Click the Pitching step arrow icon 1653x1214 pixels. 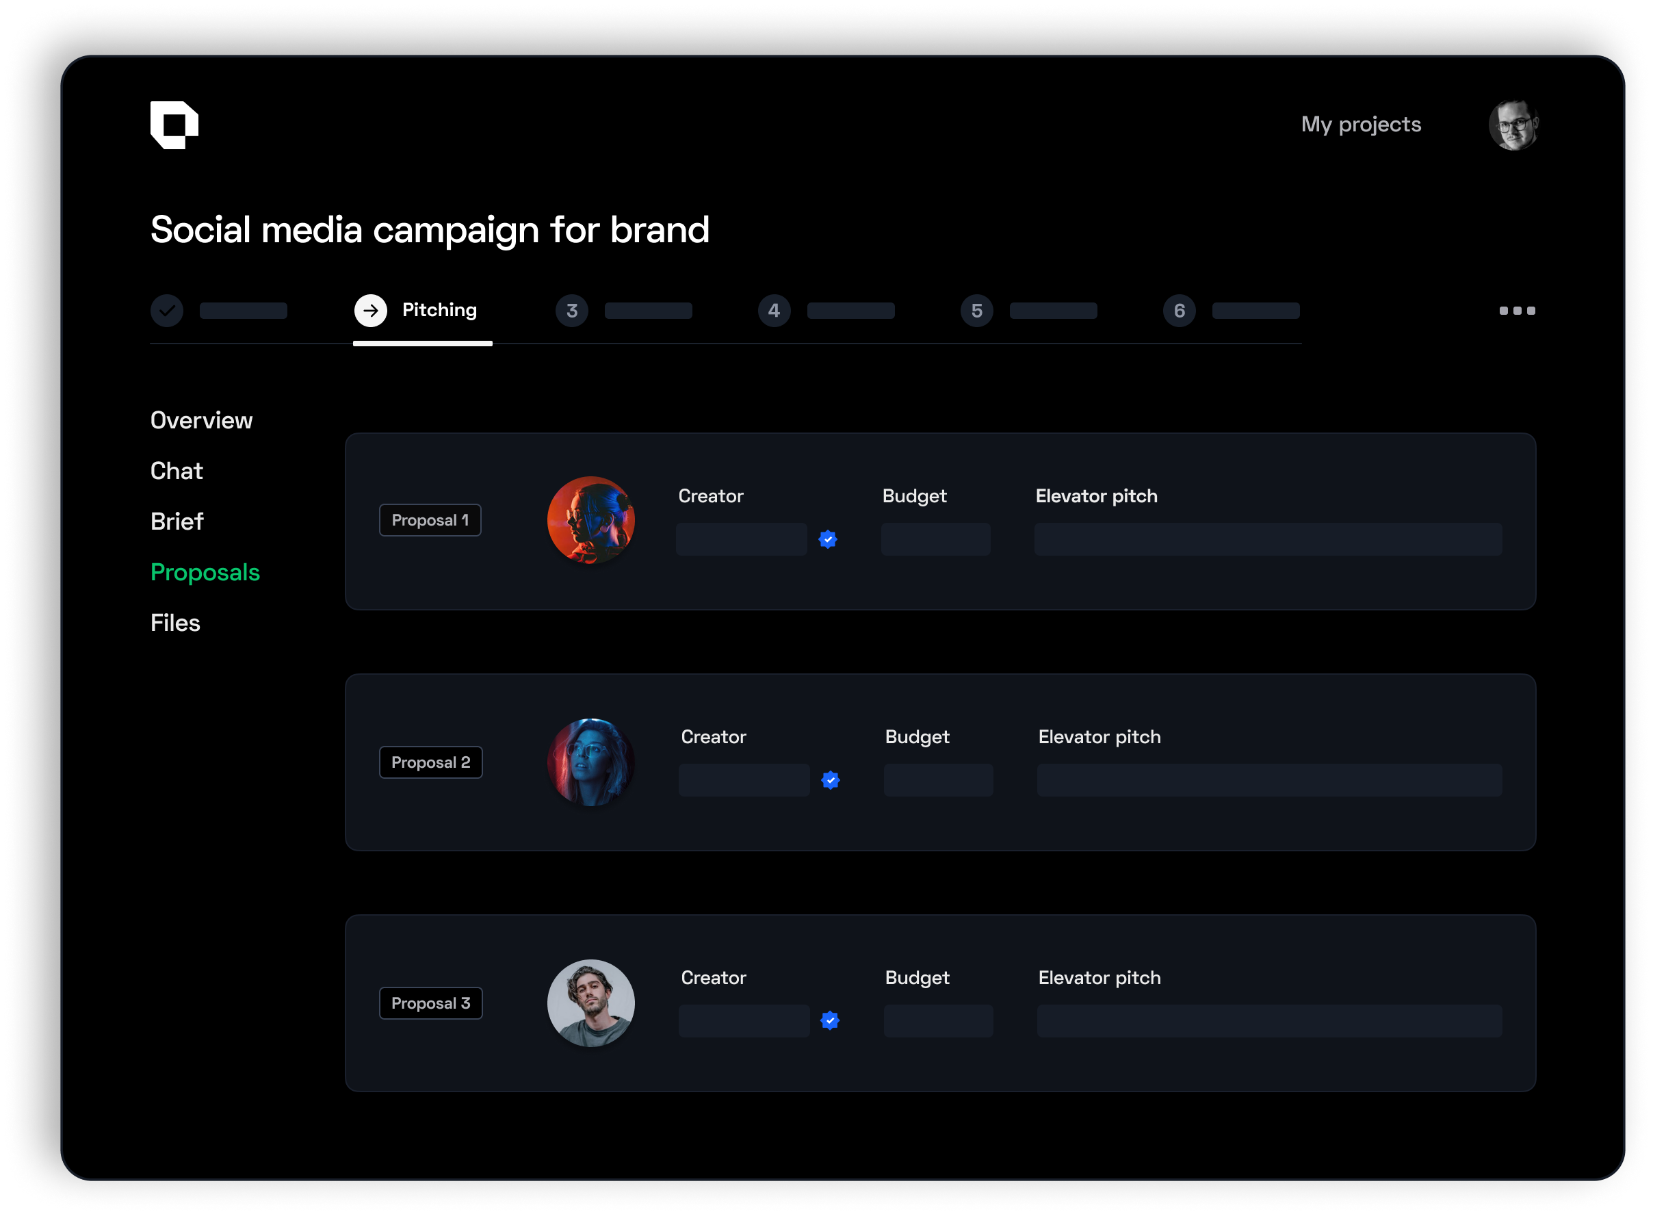tap(371, 311)
